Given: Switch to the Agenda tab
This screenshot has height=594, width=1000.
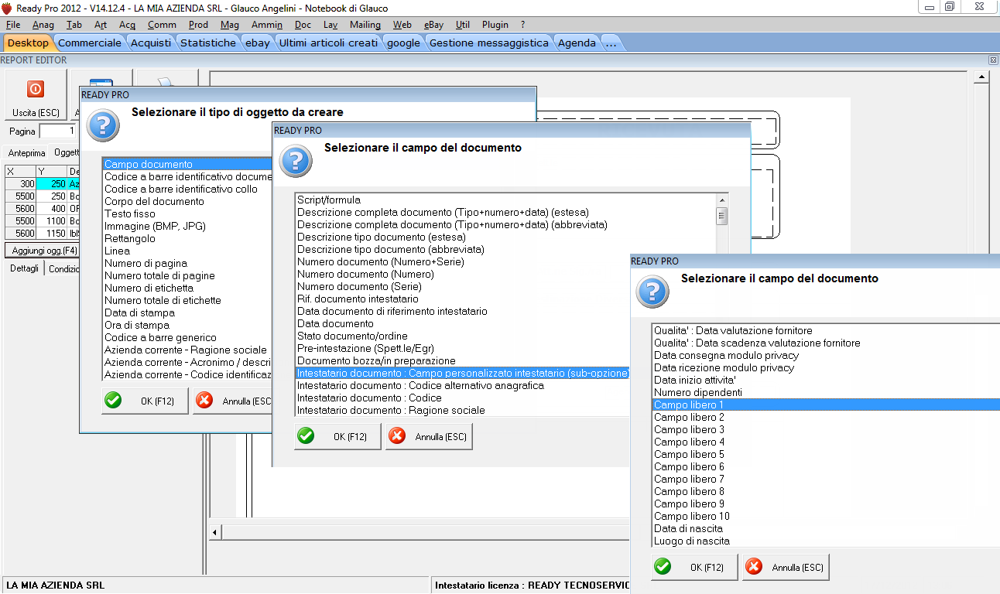Looking at the screenshot, I should point(577,43).
